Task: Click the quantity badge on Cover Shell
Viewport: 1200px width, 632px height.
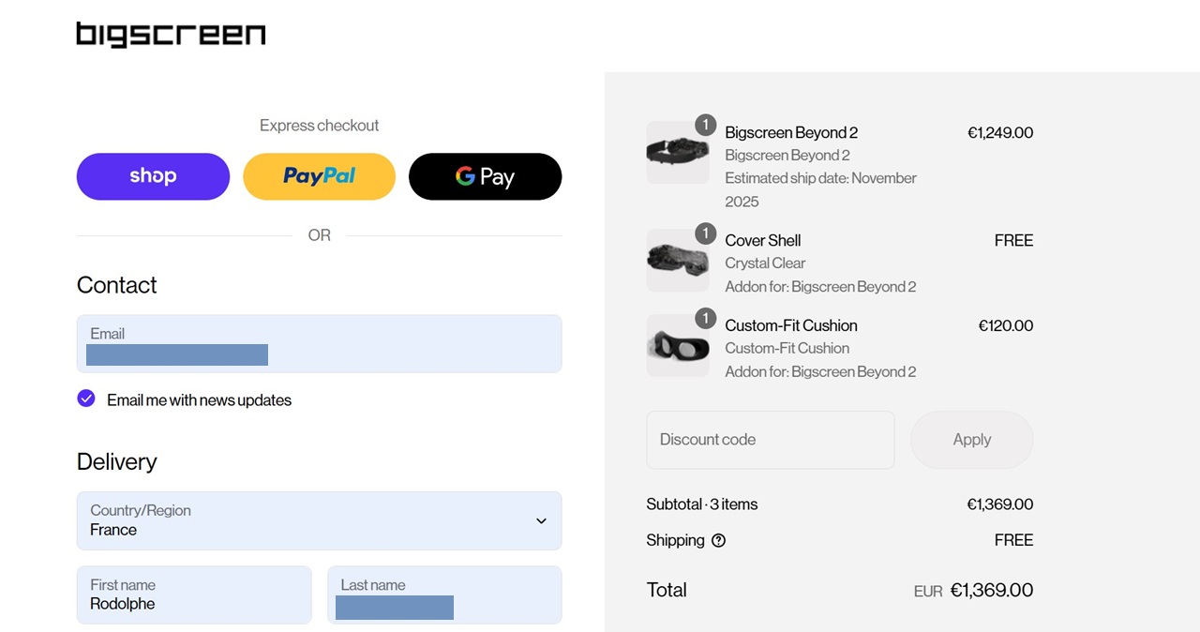Action: coord(705,233)
